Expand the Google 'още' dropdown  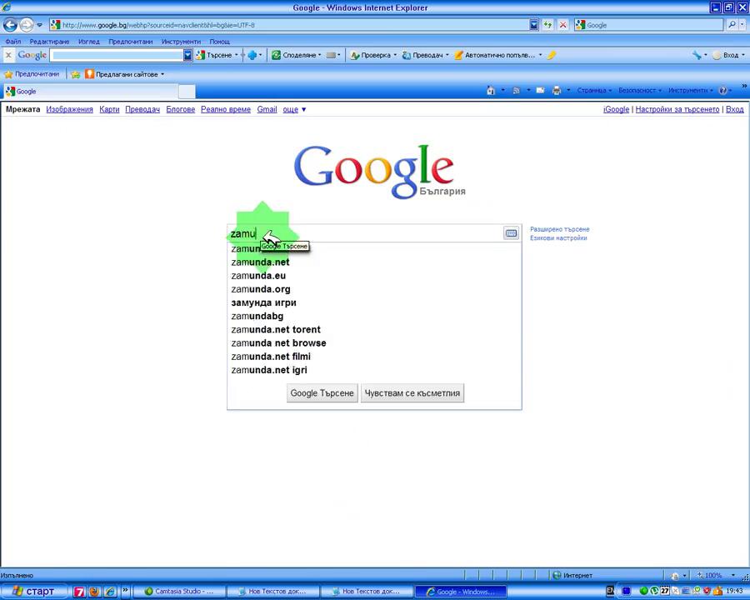tap(294, 109)
